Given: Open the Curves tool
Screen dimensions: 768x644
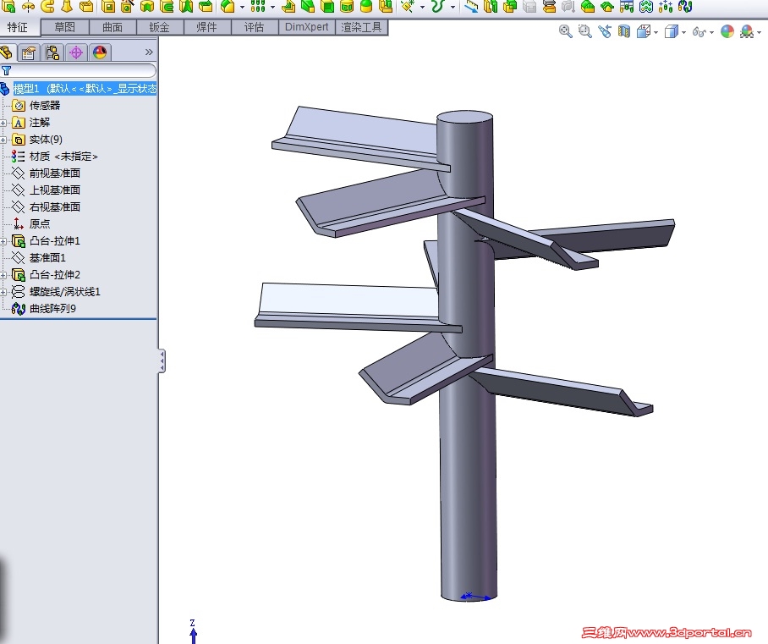Looking at the screenshot, I should click(438, 7).
